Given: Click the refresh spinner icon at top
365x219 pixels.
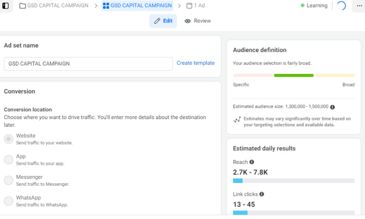Looking at the screenshot, I should coord(341,6).
